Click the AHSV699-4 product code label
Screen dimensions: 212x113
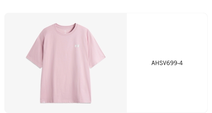167,63
